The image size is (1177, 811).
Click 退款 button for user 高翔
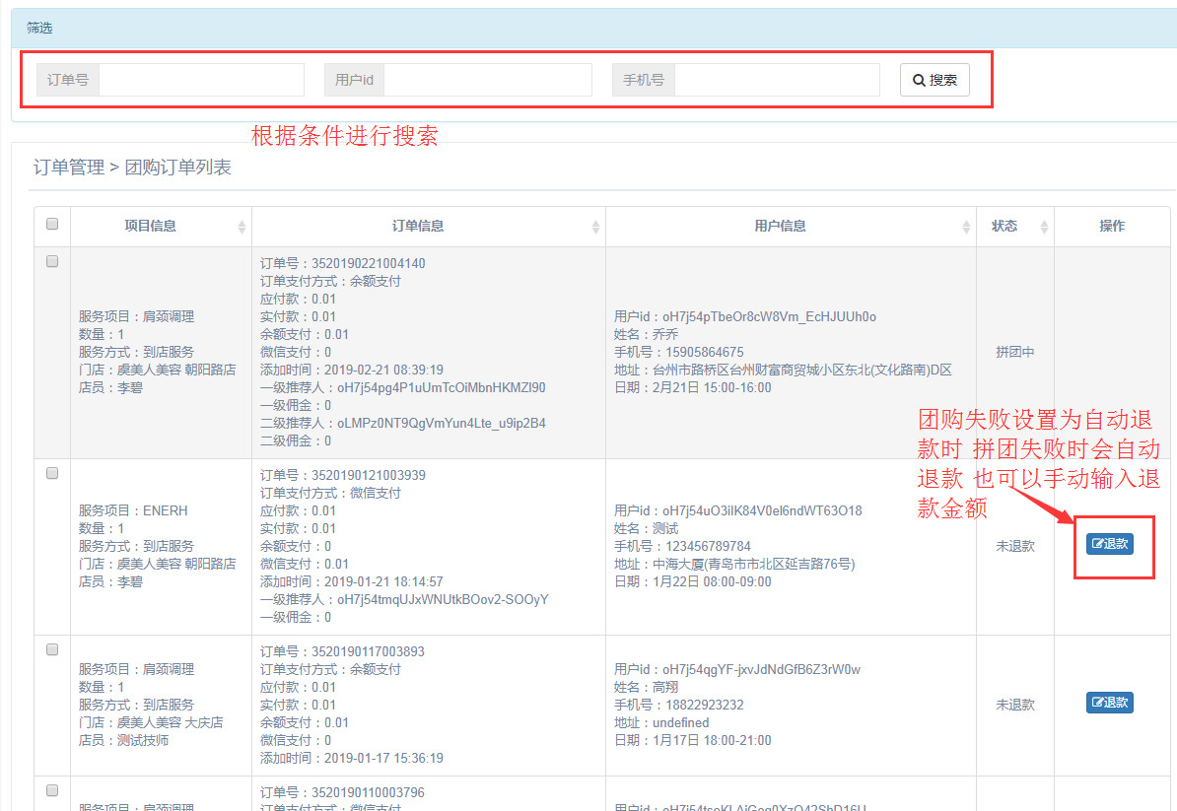(1109, 703)
